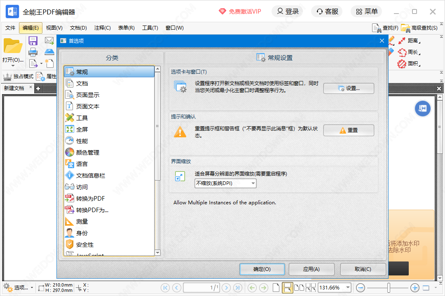Open the 工具(T) menu

150,28
